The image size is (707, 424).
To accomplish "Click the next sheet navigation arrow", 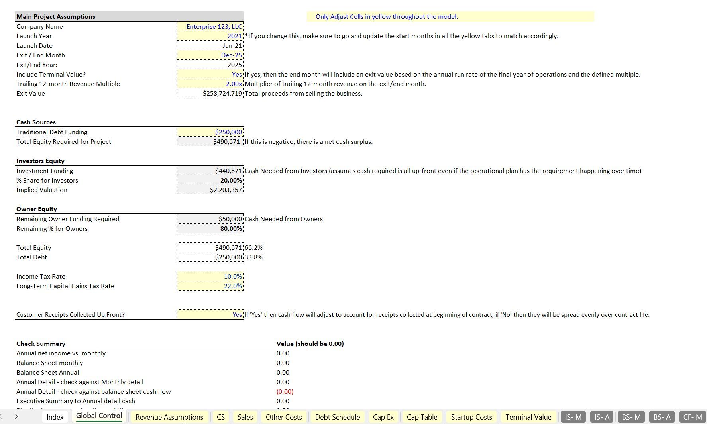I will pyautogui.click(x=16, y=416).
